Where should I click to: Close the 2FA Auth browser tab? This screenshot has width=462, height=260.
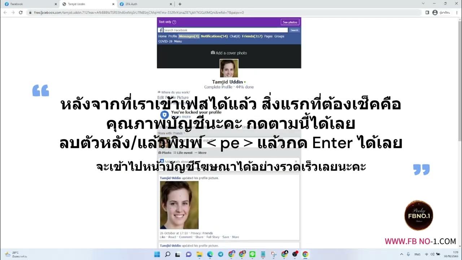171,4
